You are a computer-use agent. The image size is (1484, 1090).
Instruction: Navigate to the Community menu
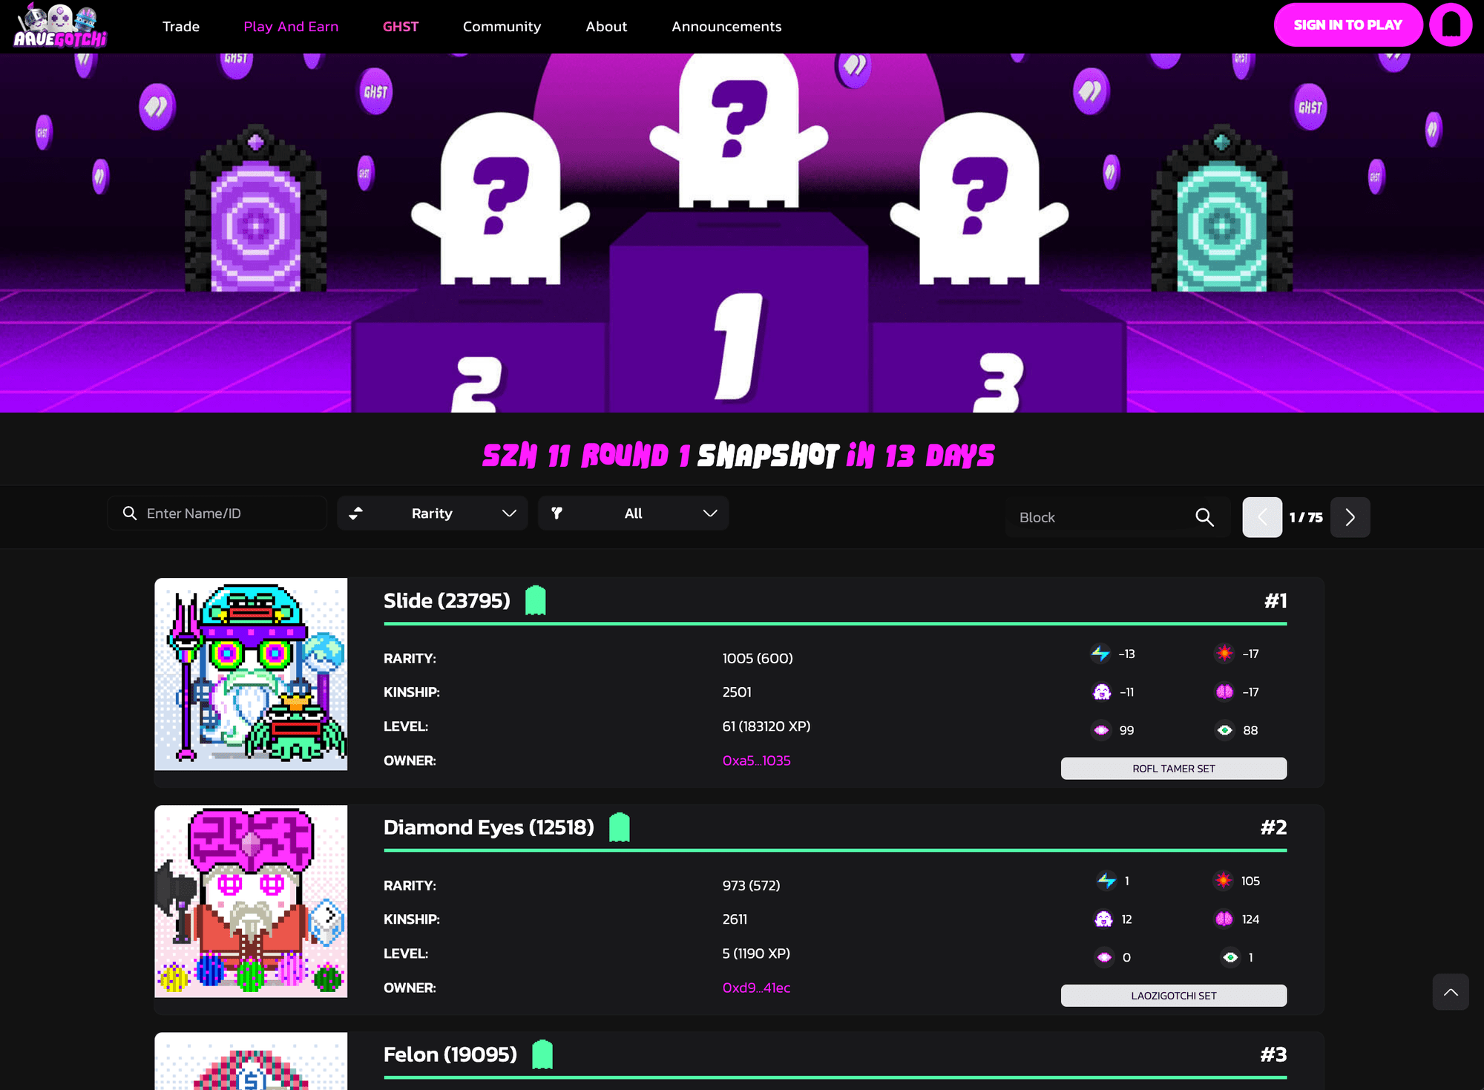(502, 26)
